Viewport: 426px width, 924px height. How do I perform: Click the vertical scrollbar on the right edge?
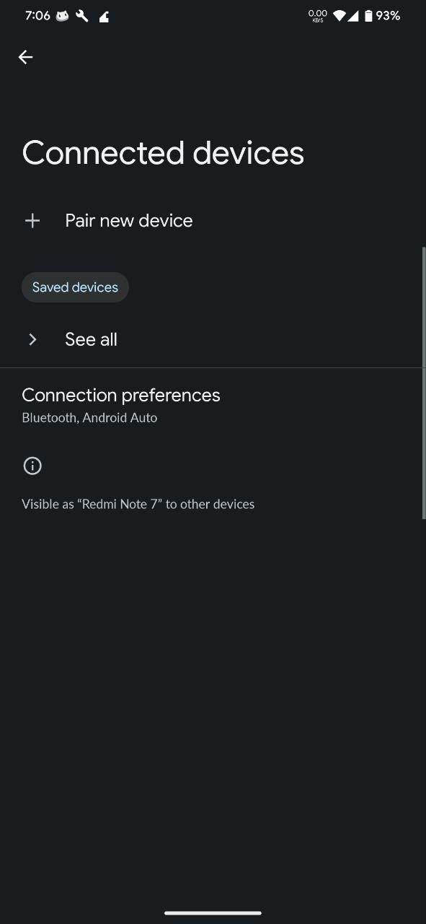[x=424, y=383]
